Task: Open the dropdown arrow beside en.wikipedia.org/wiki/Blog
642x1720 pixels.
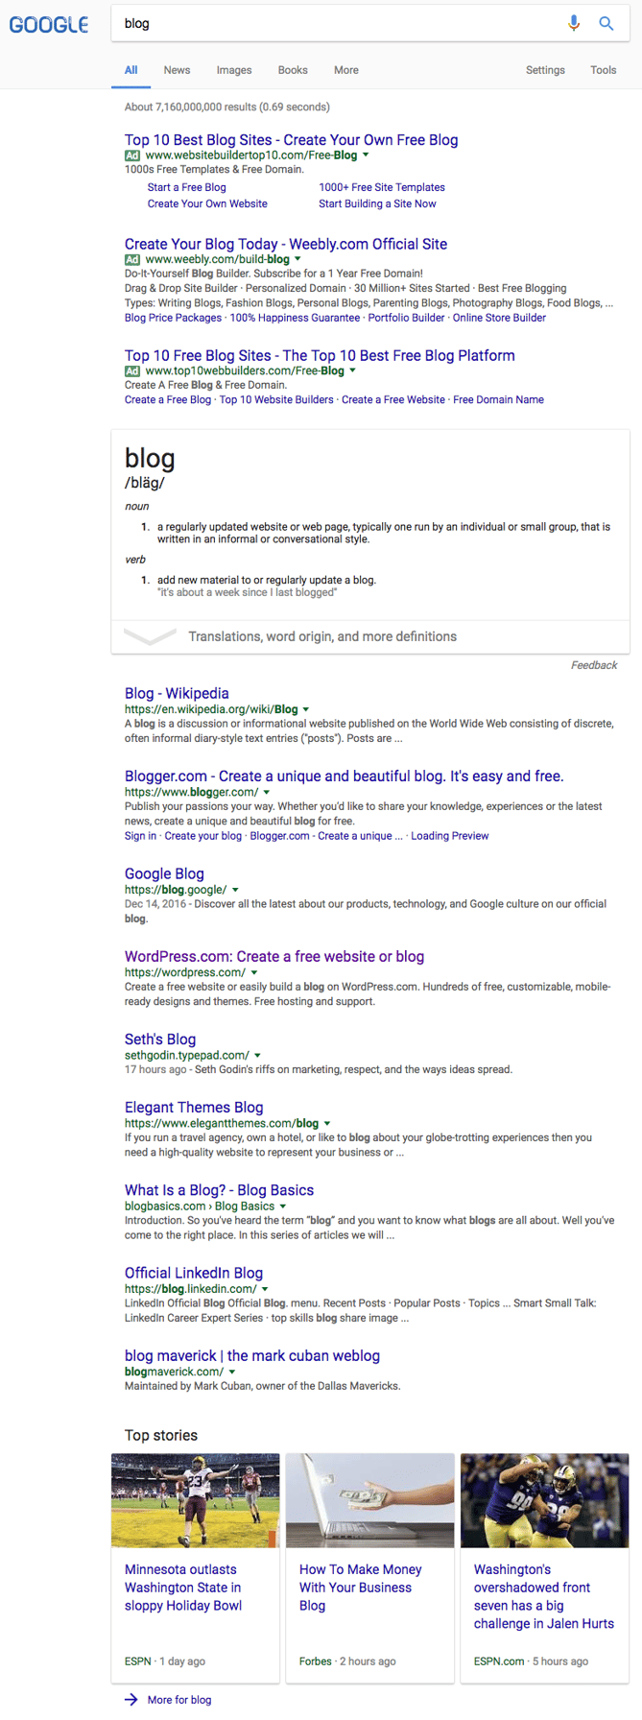Action: [306, 709]
